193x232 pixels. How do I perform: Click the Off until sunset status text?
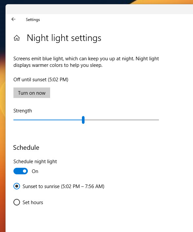point(41,80)
